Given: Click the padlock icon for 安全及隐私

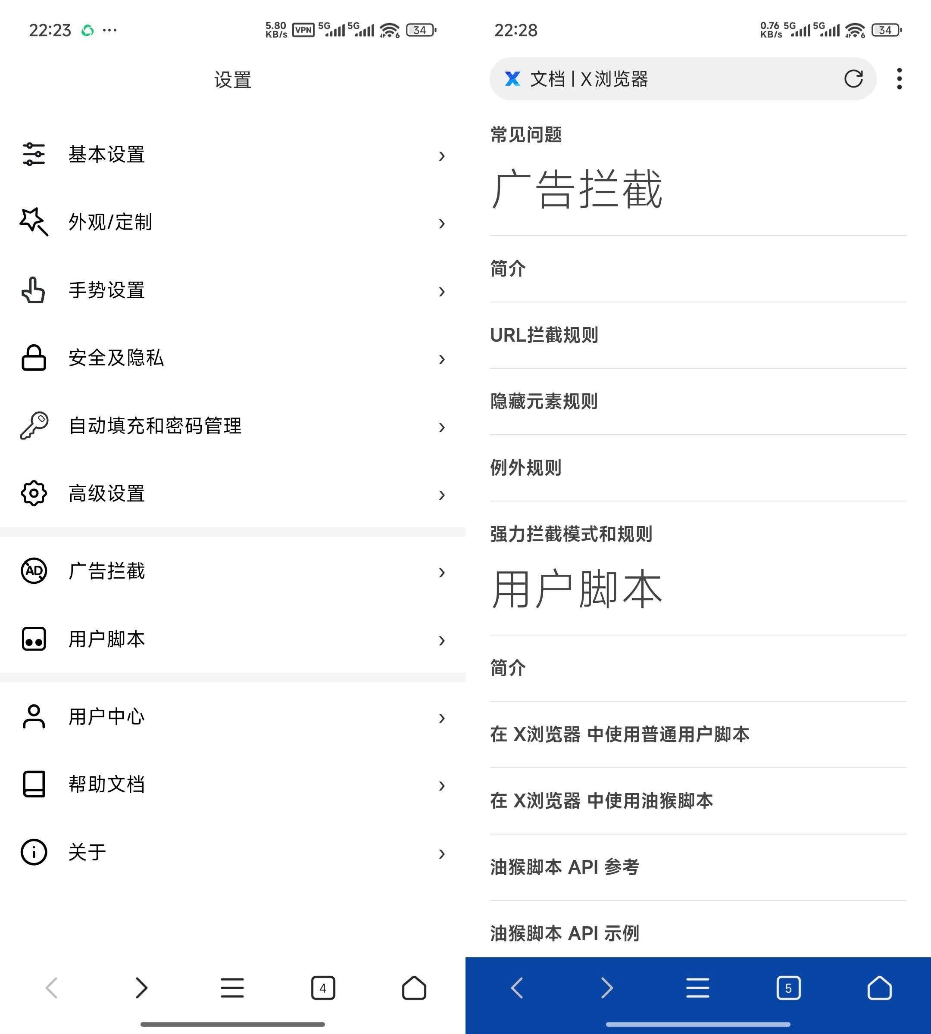Looking at the screenshot, I should pos(34,358).
